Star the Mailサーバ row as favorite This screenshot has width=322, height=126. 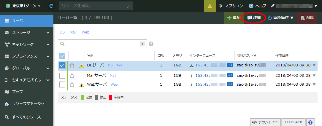72,76
